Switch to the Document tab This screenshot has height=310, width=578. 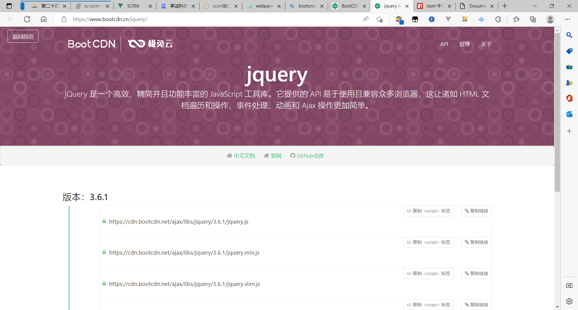coord(477,6)
